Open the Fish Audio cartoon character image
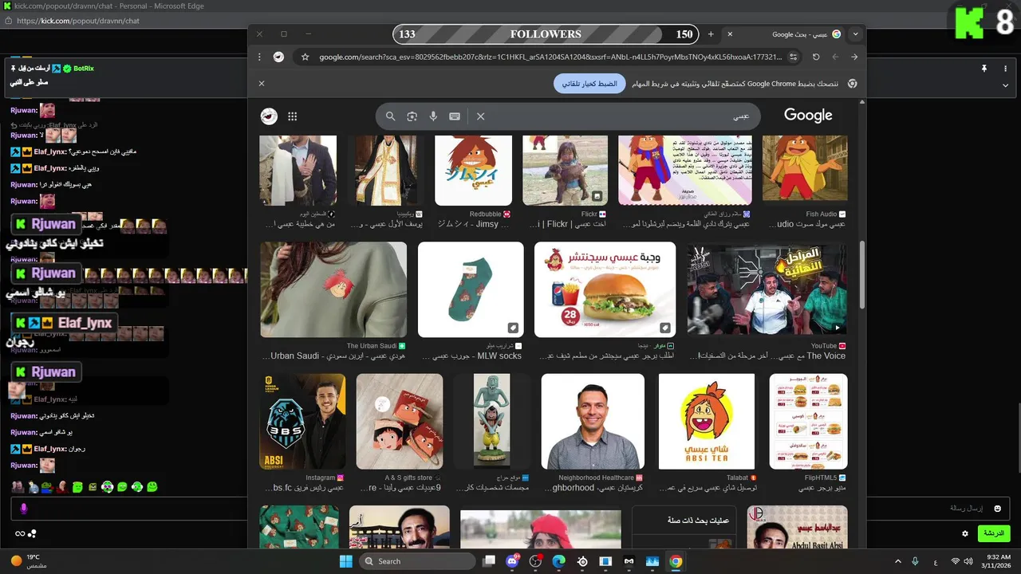1021x574 pixels. [805, 168]
